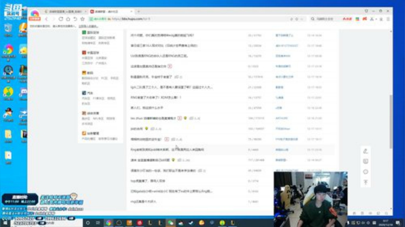
Task: Open the downloads arrow icon in toolbar
Action: pos(381,19)
